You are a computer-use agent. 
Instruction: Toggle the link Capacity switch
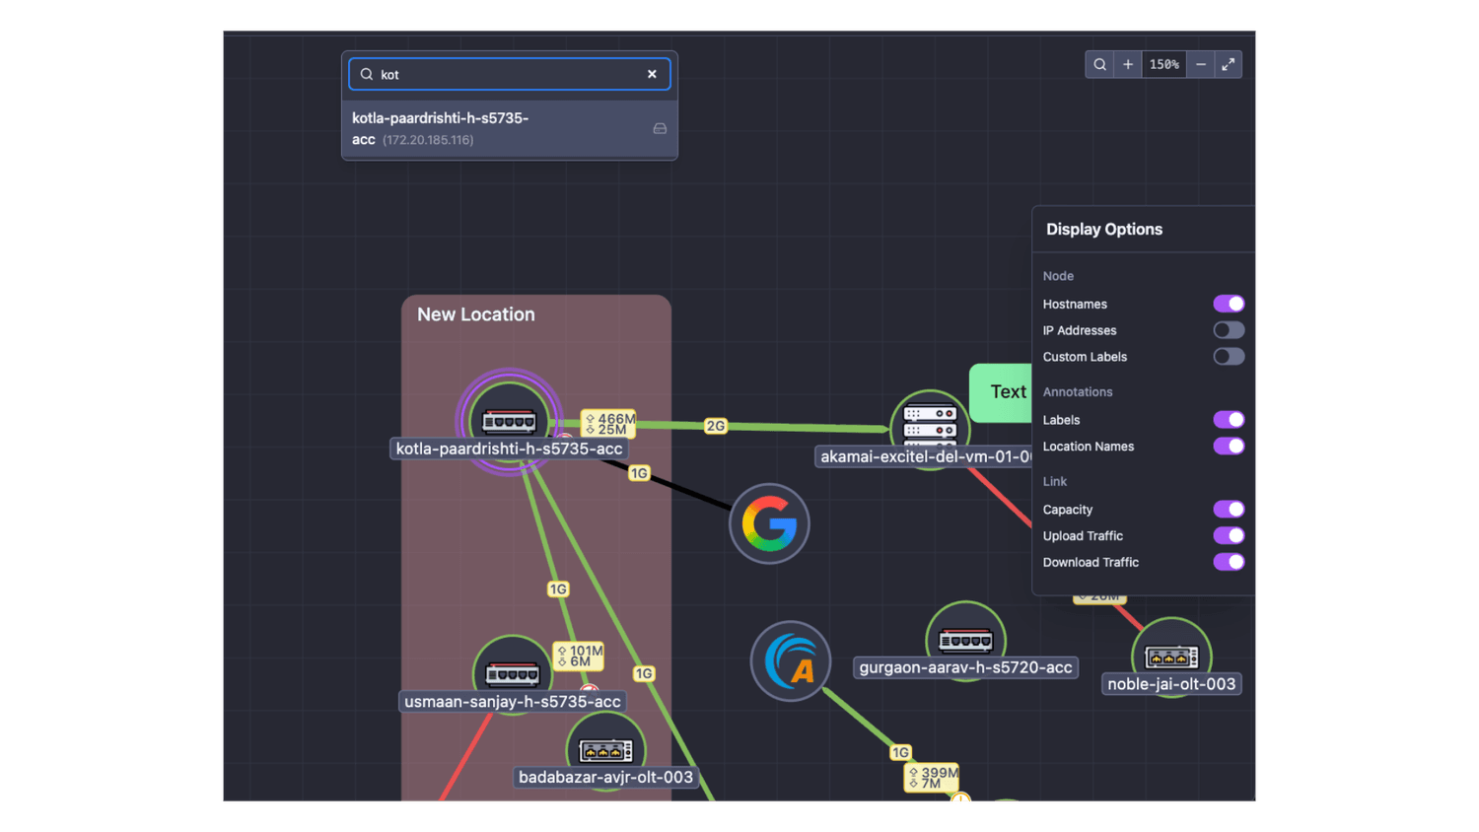[x=1229, y=510]
